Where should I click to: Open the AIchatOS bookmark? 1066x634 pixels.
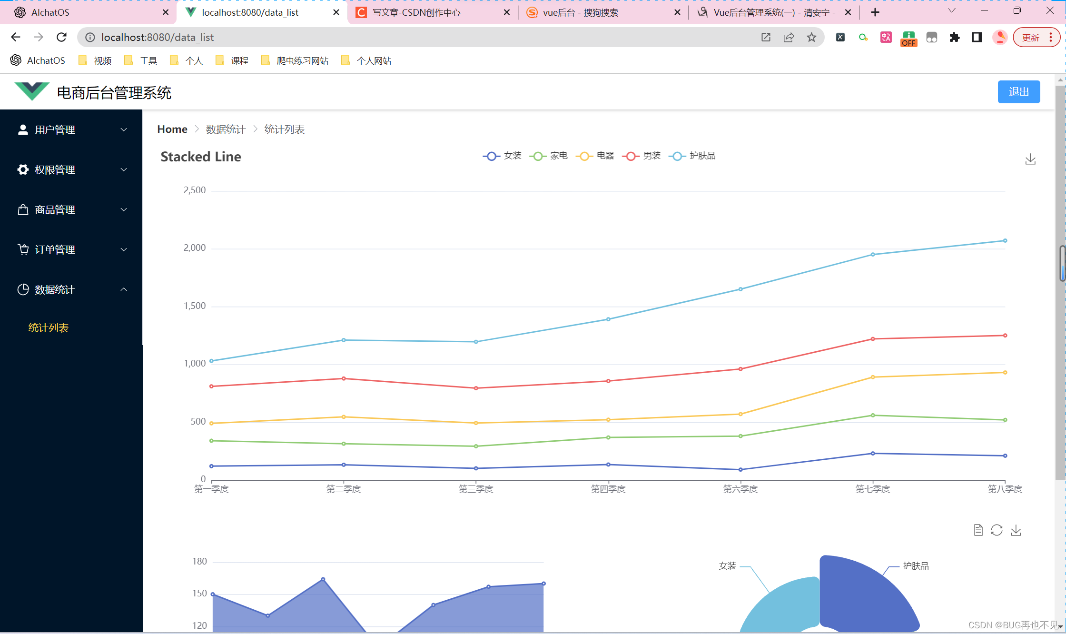tap(38, 60)
